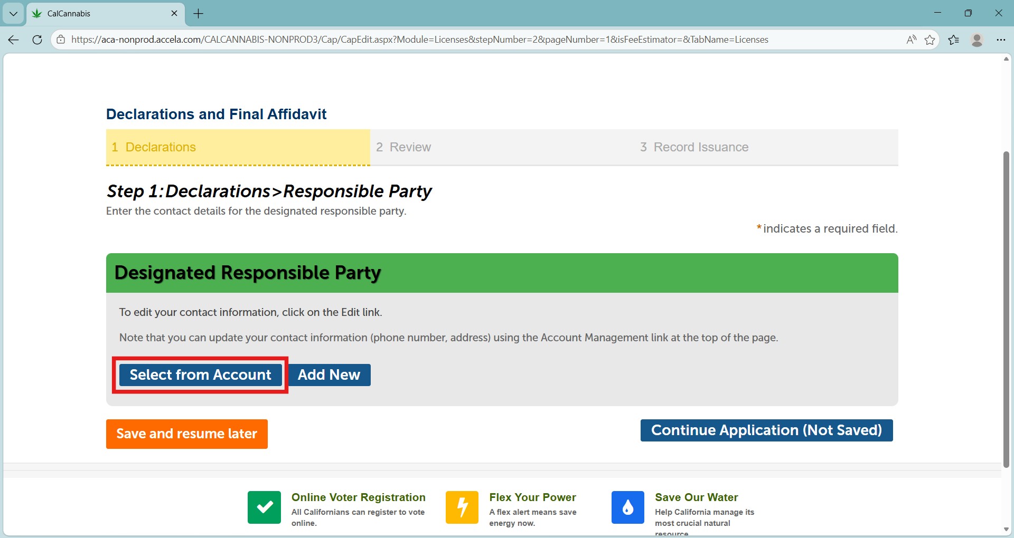This screenshot has height=538, width=1014.
Task: Open the browser Settings and more menu
Action: click(x=1001, y=40)
